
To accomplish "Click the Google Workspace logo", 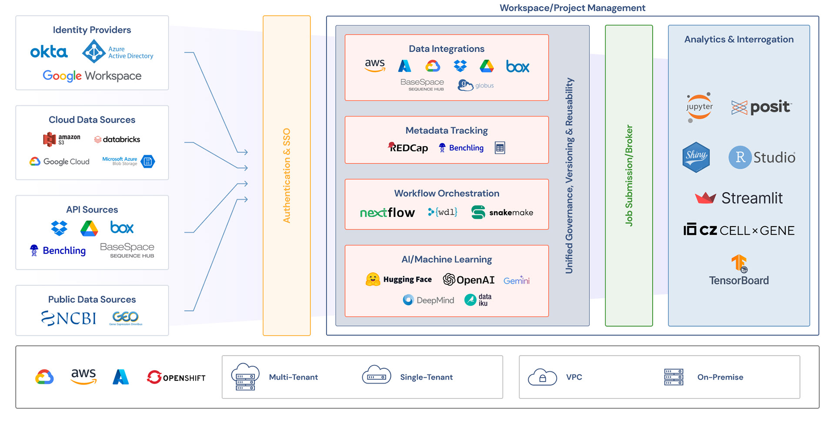I will tap(92, 76).
